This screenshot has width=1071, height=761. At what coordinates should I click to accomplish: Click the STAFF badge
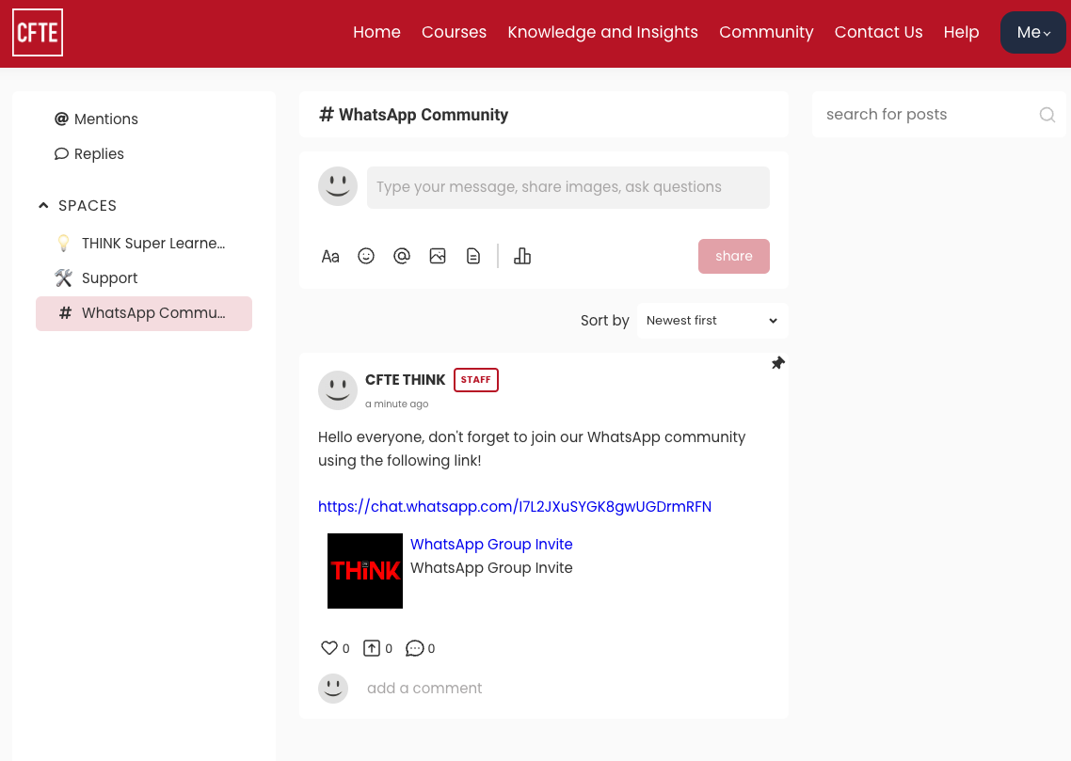click(x=476, y=379)
